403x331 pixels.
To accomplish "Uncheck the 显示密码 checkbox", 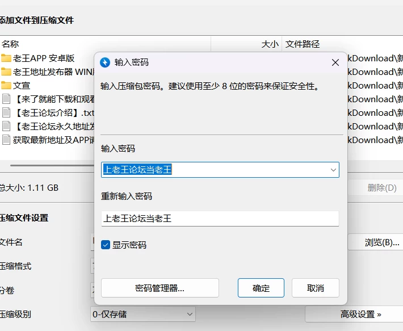I will pyautogui.click(x=106, y=245).
